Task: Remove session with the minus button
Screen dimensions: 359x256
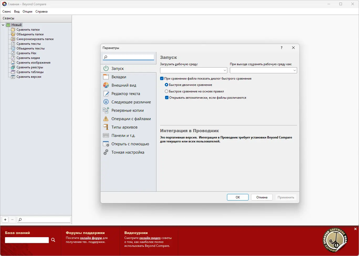Action: 12,220
